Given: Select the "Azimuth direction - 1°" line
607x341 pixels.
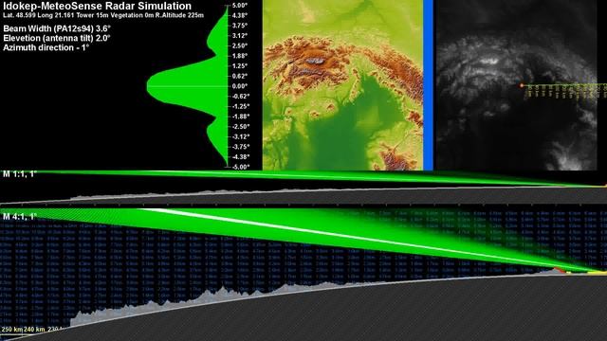Looking at the screenshot, I should click(46, 47).
